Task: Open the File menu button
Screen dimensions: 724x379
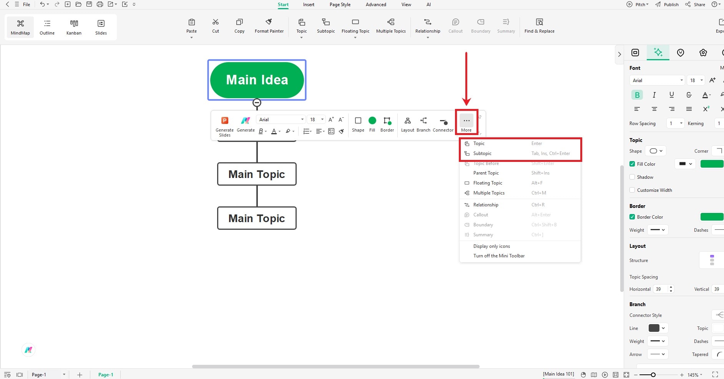Action: (23, 5)
